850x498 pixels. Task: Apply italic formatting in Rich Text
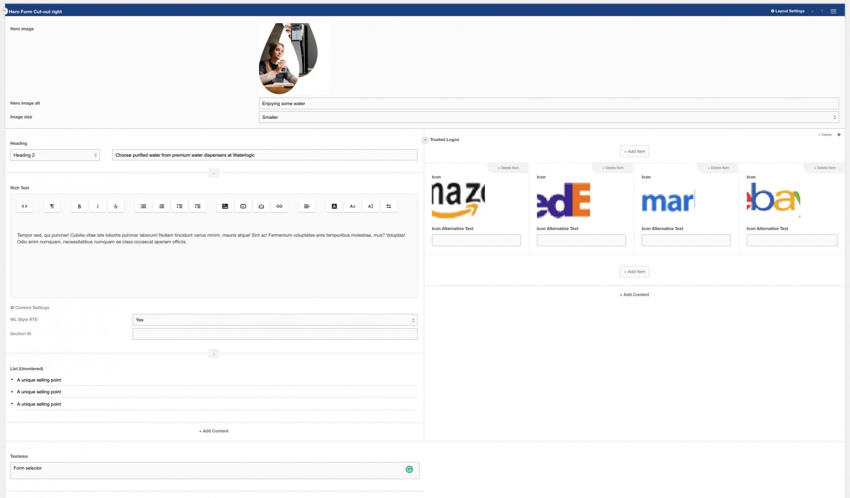[98, 206]
